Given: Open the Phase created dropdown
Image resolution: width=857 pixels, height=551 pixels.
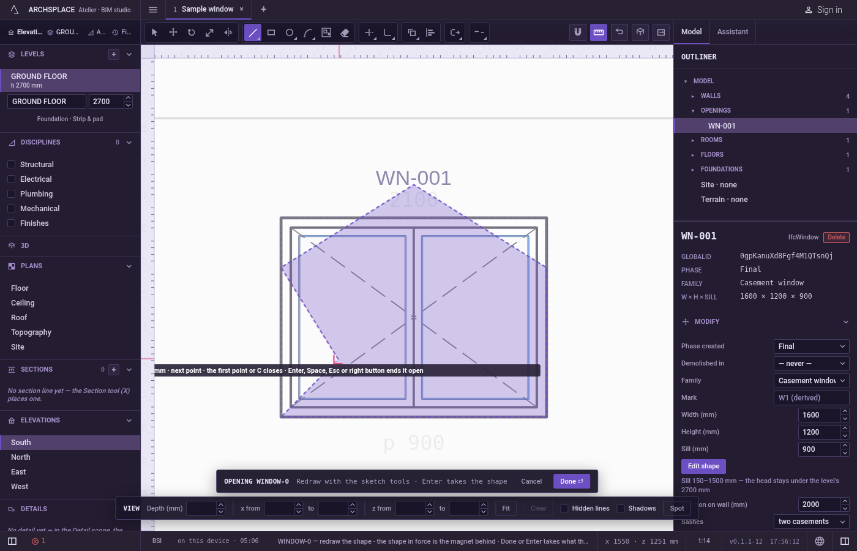Looking at the screenshot, I should point(811,347).
